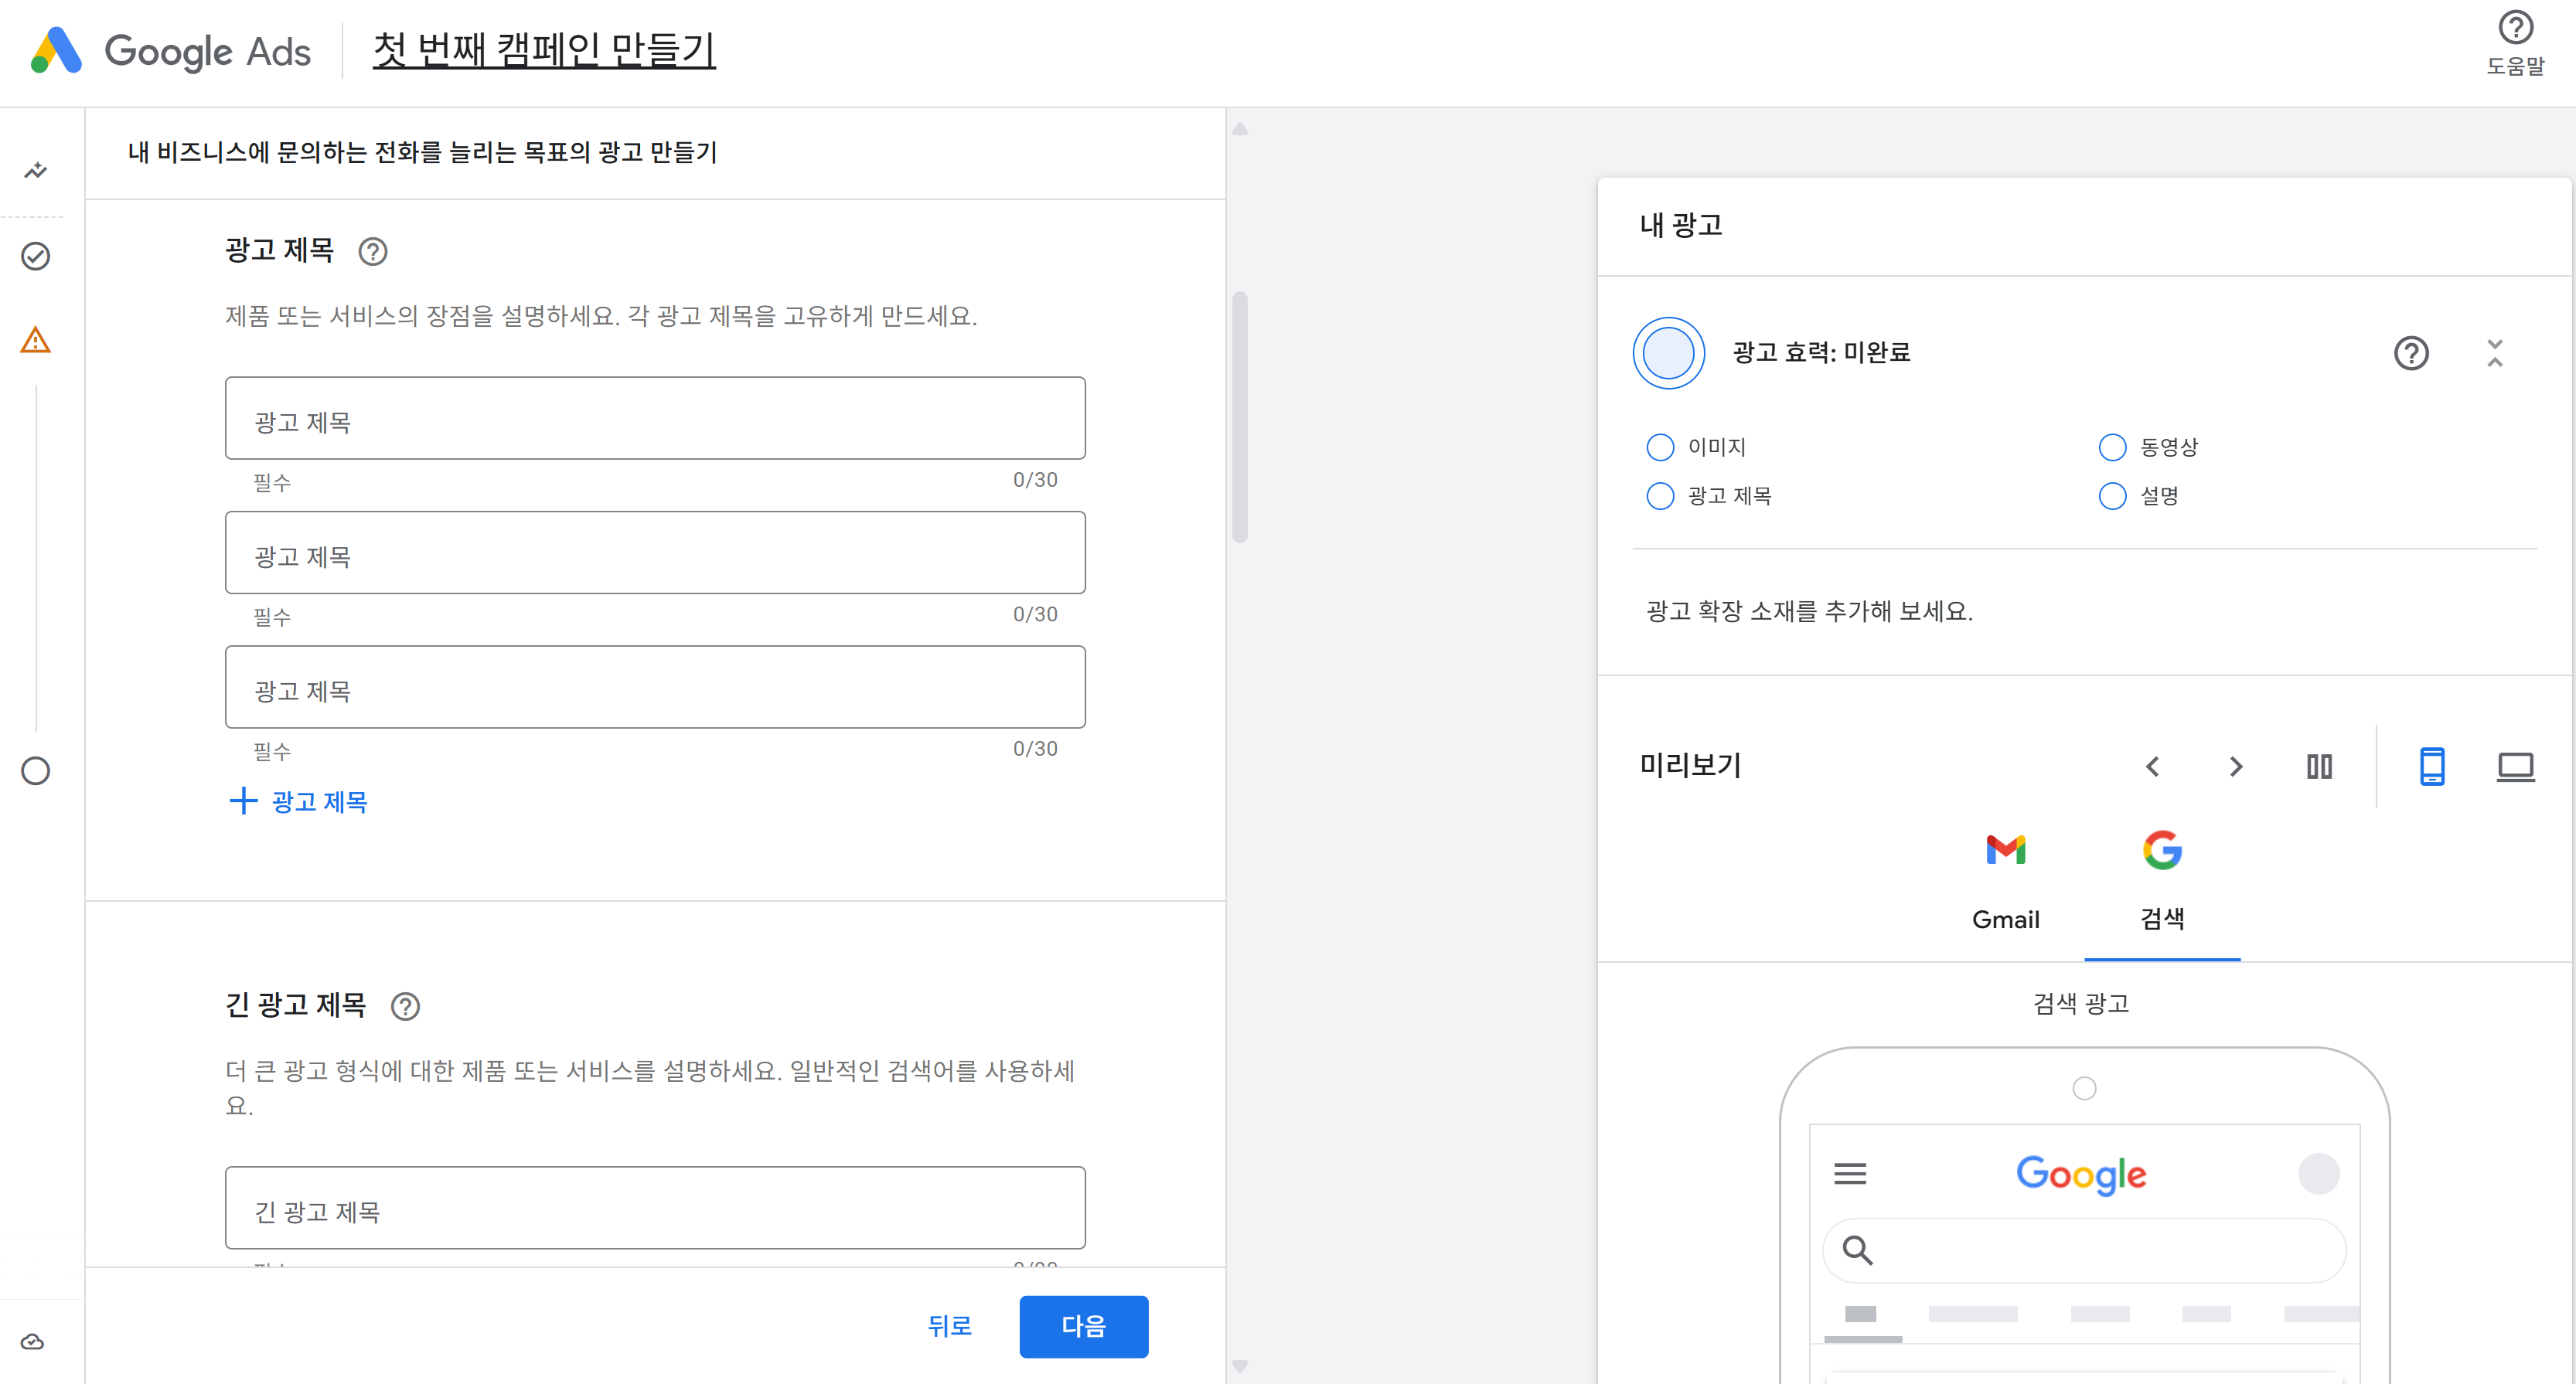The width and height of the screenshot is (2576, 1384).
Task: Click the plus icon for adding 광고 제목
Action: click(x=243, y=801)
